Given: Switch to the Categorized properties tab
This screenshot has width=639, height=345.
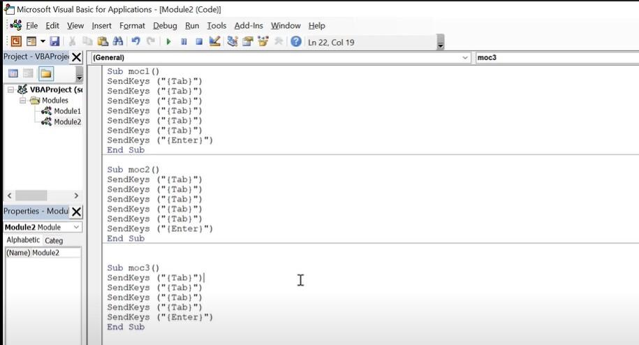Looking at the screenshot, I should [x=54, y=241].
